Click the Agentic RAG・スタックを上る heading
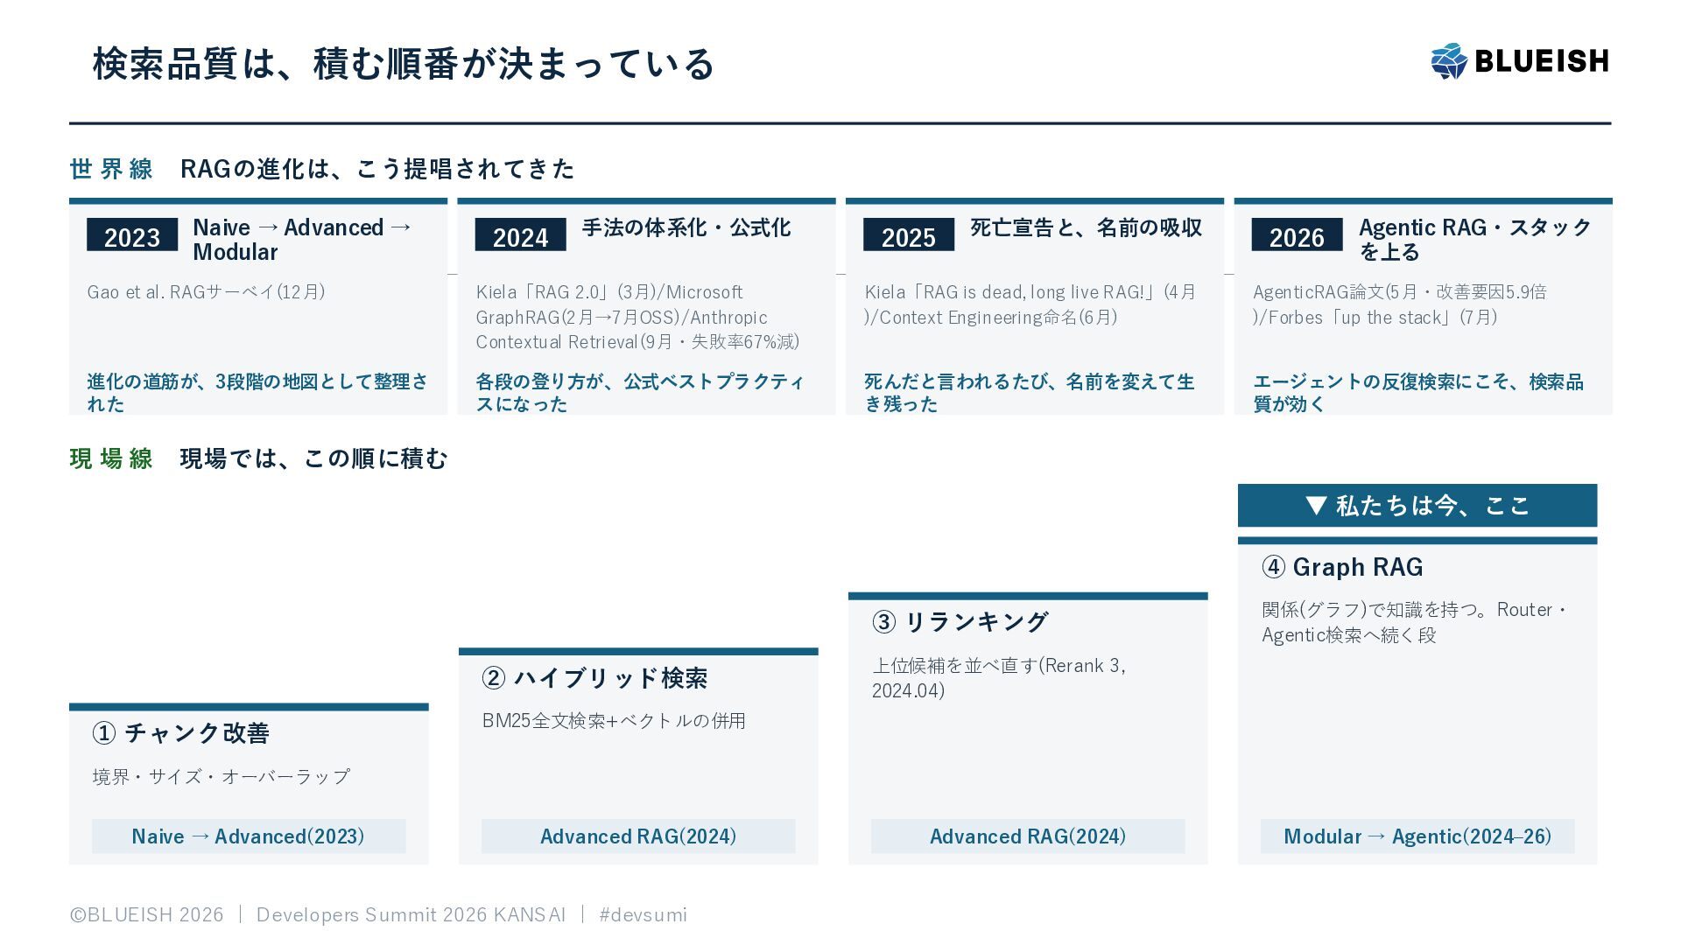The height and width of the screenshot is (945, 1681). [x=1475, y=240]
